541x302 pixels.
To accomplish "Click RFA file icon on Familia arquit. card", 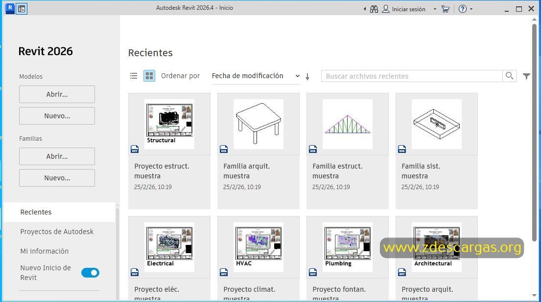I will (x=224, y=149).
